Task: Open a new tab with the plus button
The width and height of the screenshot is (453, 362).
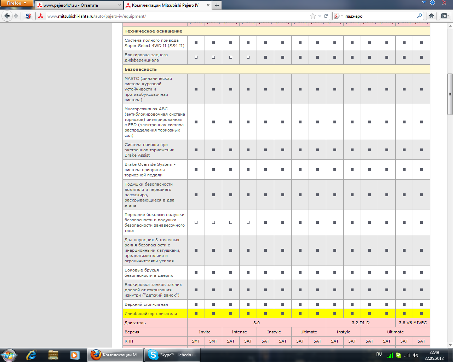Action: 217,5
